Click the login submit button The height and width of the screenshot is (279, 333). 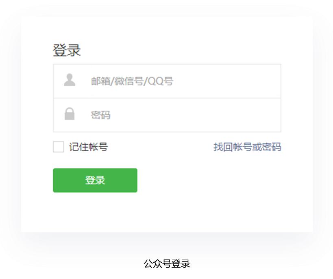[95, 180]
